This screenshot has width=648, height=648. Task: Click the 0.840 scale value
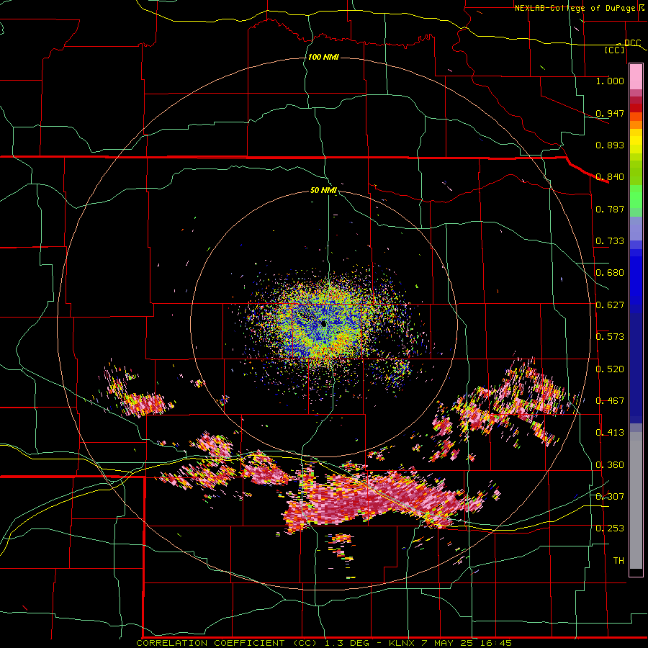610,177
